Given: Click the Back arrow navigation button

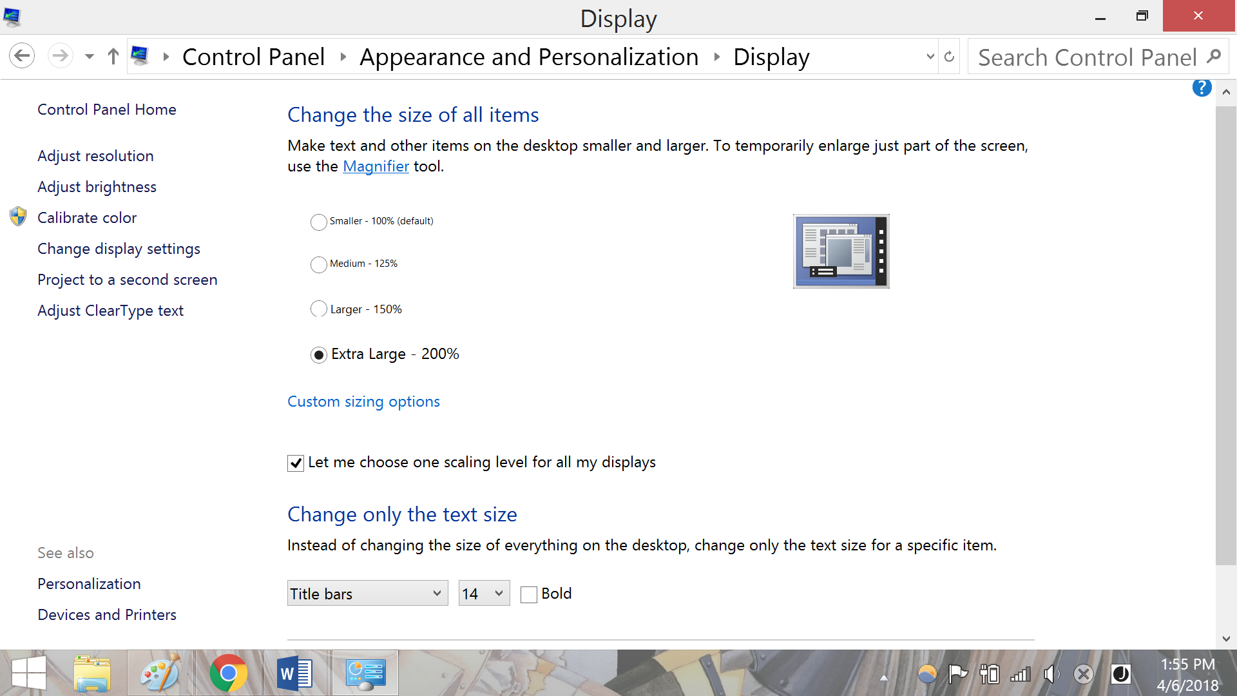Looking at the screenshot, I should (22, 56).
